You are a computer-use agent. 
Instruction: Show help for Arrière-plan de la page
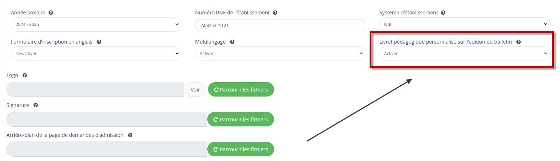130,135
